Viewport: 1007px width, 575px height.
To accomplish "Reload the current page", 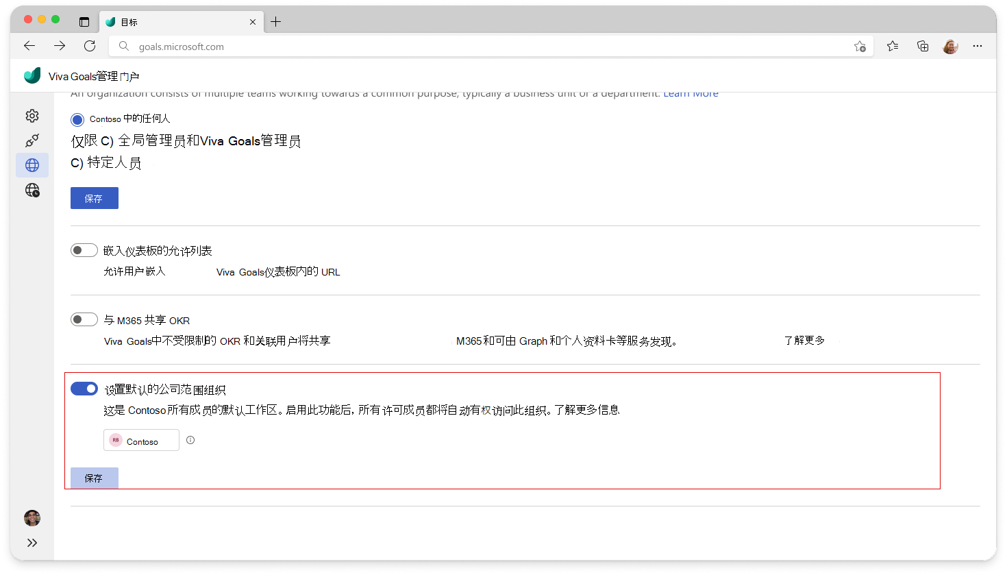I will click(90, 46).
